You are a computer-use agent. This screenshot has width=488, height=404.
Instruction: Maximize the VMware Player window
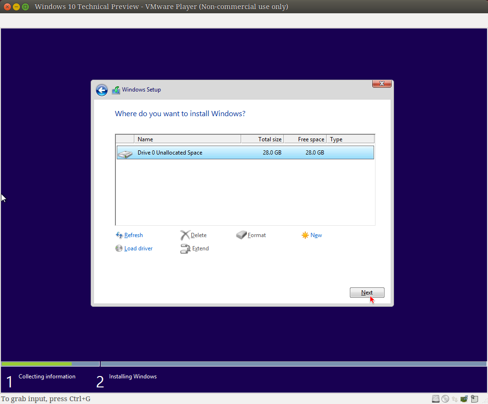[26, 7]
